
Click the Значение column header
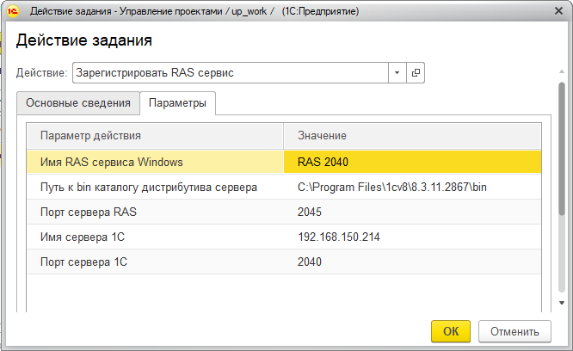point(412,136)
